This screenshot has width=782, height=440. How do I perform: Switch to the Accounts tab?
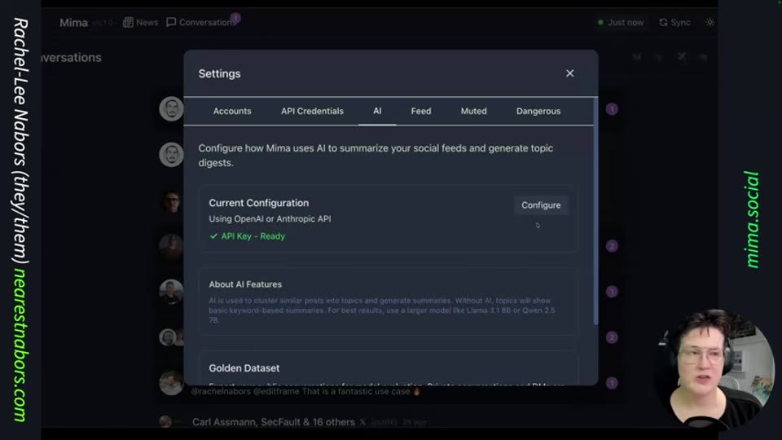232,112
